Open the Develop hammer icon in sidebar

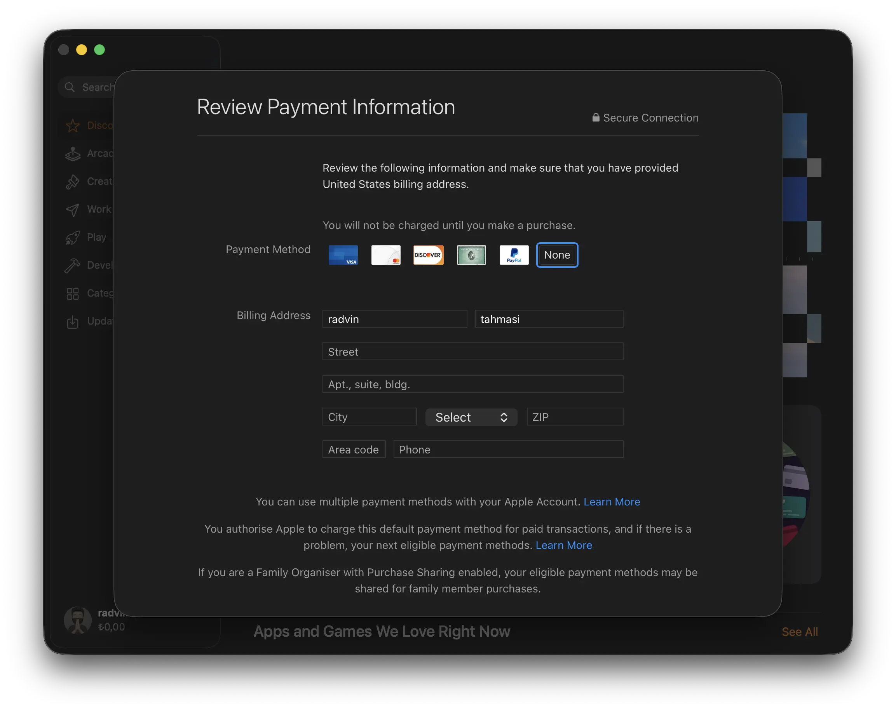click(72, 265)
